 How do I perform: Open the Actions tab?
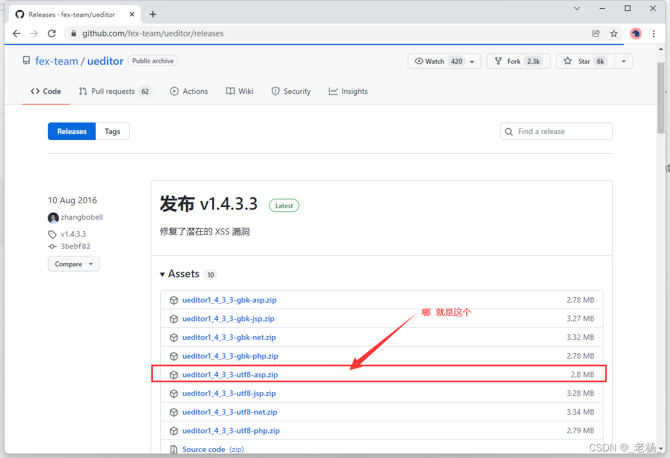tap(189, 91)
